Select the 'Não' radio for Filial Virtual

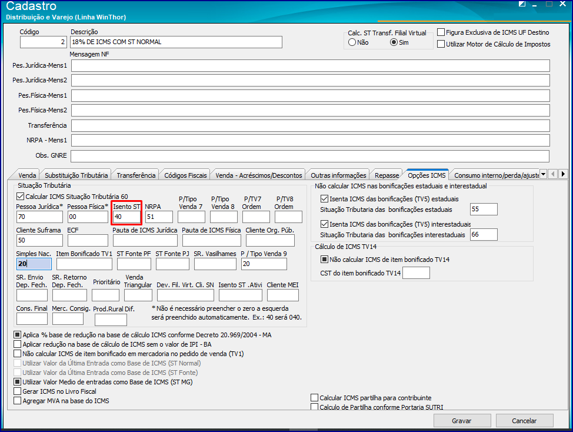pos(352,42)
